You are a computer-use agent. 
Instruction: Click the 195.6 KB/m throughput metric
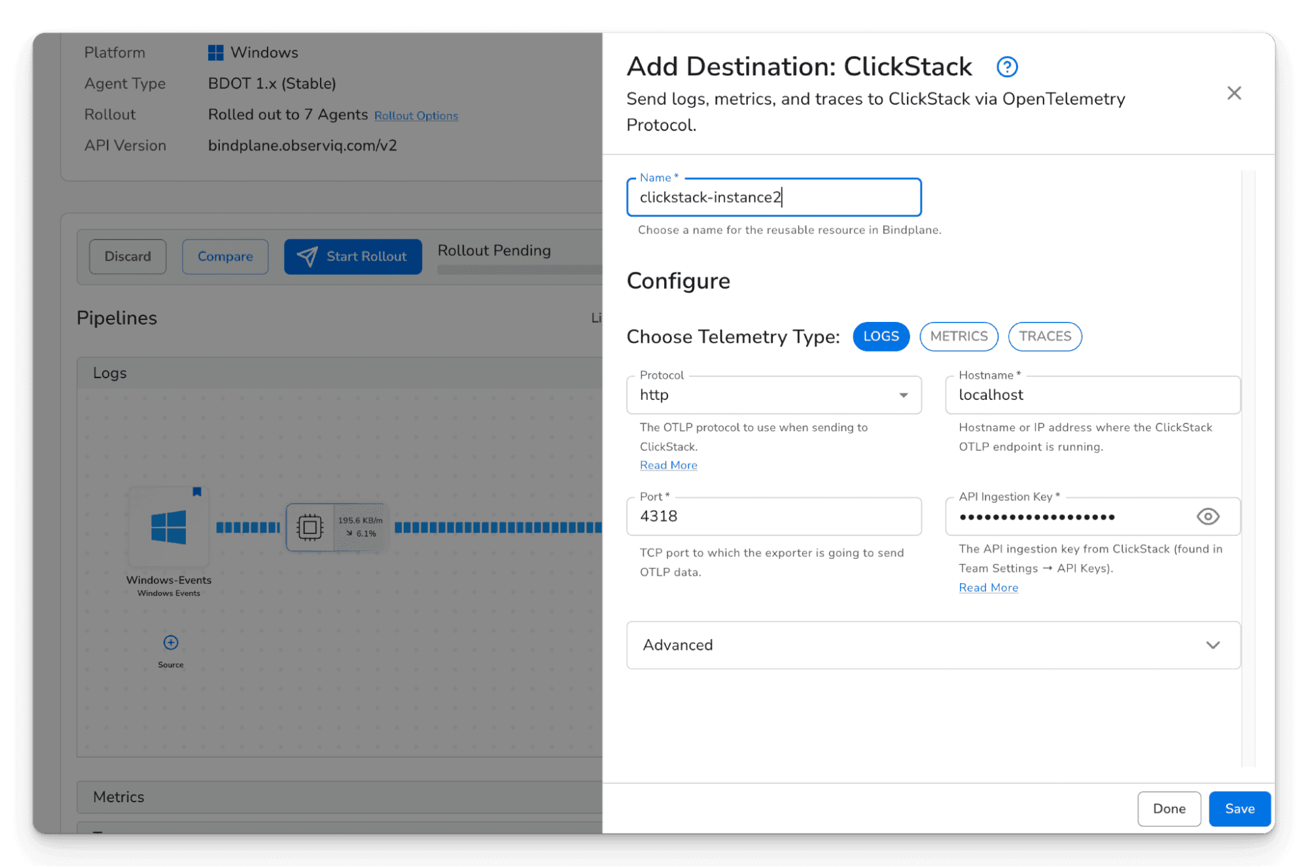coord(360,520)
